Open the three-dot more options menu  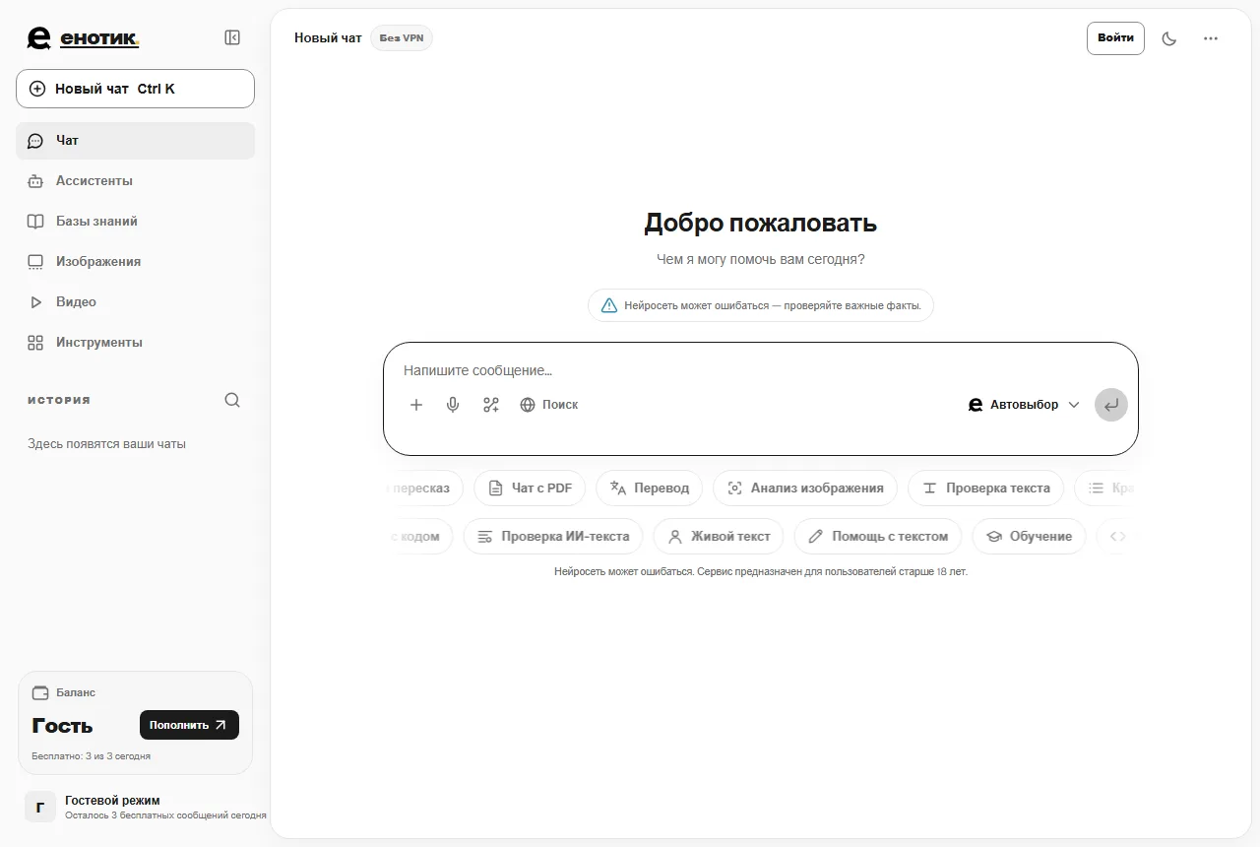point(1211,38)
